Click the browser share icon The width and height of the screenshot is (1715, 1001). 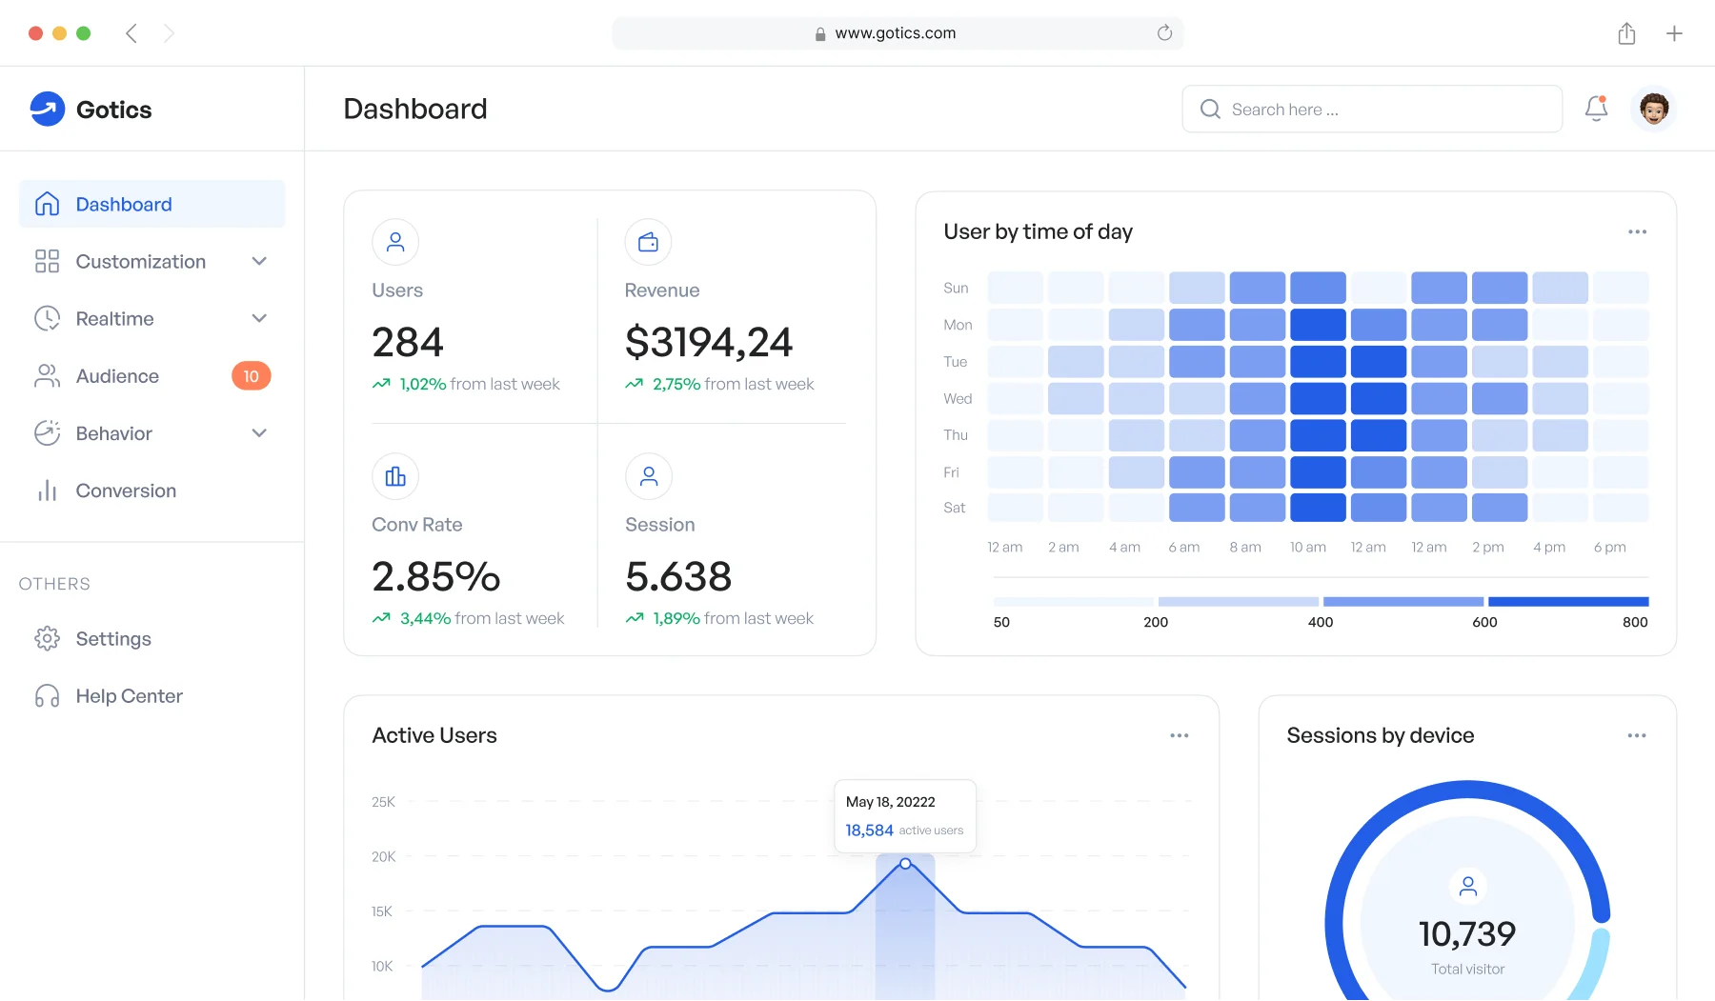click(1626, 34)
